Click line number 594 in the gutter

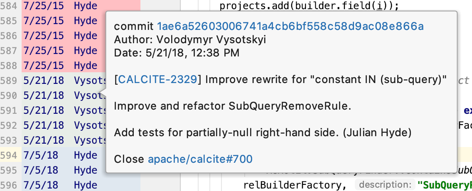(8, 155)
